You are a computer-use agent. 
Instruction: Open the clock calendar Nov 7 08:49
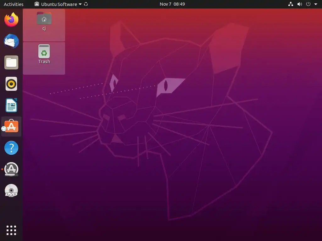tap(172, 4)
